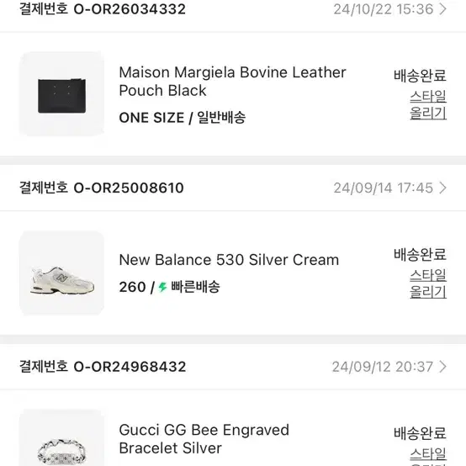Open Maison Margiela Bovine Leather Pouch title

[232, 81]
